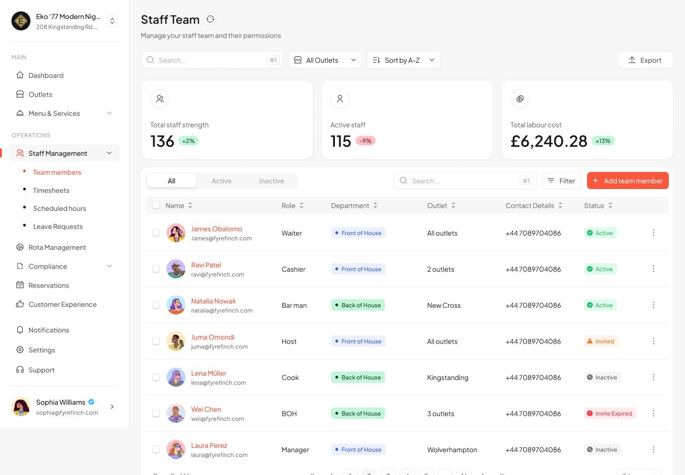Screen dimensions: 685x475
Task: Open the restaurant switcher chevrons at top
Action: point(112,21)
